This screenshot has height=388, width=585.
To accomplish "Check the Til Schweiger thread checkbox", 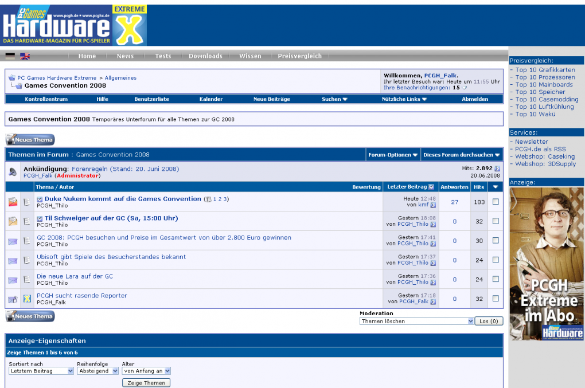I will (x=496, y=221).
